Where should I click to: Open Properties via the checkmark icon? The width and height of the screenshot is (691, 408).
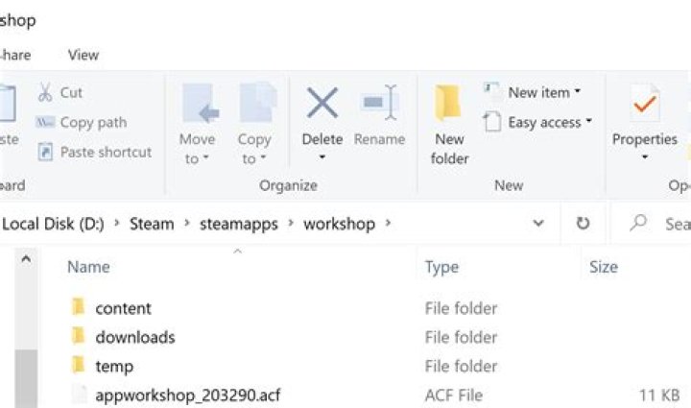645,103
